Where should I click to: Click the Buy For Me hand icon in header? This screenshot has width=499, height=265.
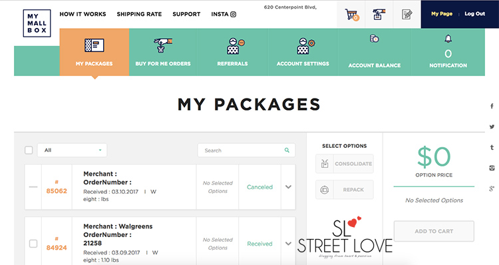pos(379,15)
